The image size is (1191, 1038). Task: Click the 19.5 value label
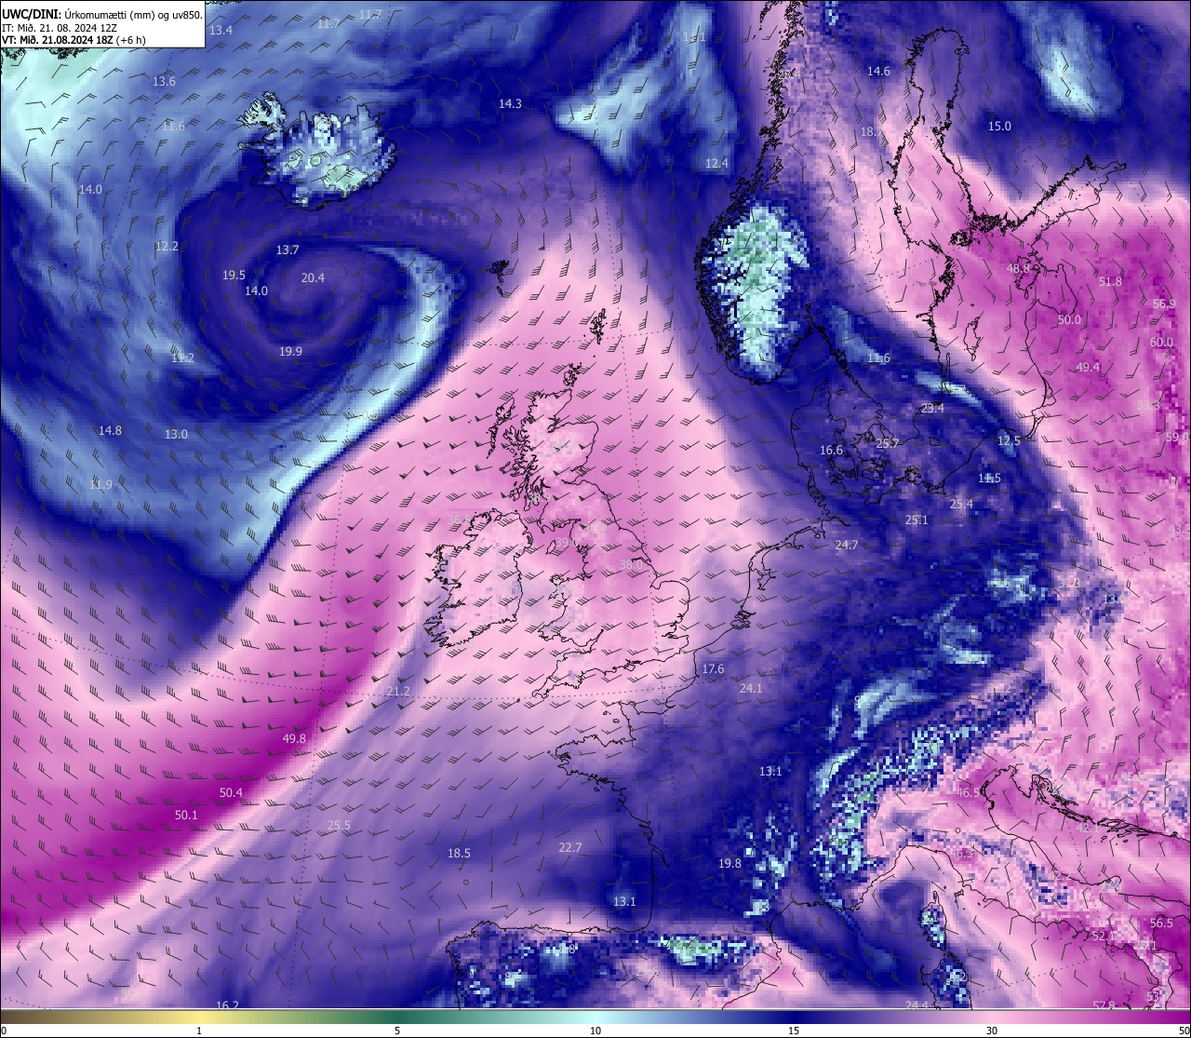point(234,275)
